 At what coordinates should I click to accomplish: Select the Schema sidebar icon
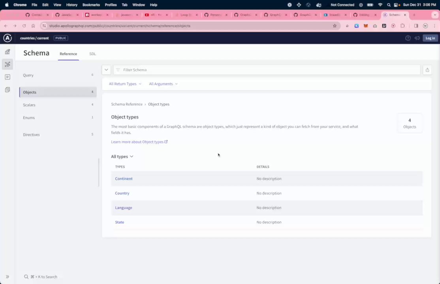pos(8,64)
